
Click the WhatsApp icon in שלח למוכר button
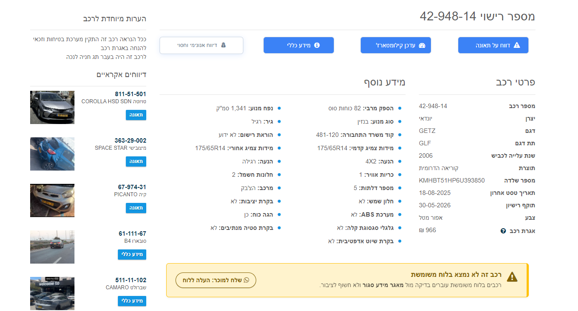246,280
